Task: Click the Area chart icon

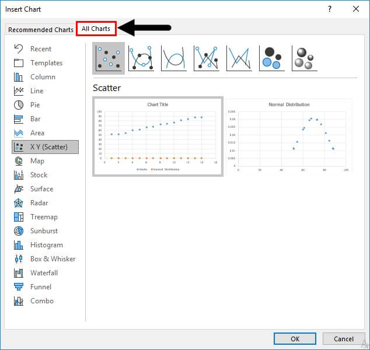Action: click(19, 133)
